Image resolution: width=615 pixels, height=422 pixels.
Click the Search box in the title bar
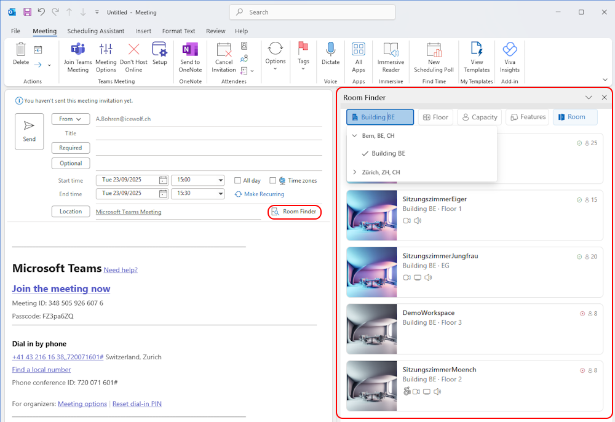[x=312, y=12]
